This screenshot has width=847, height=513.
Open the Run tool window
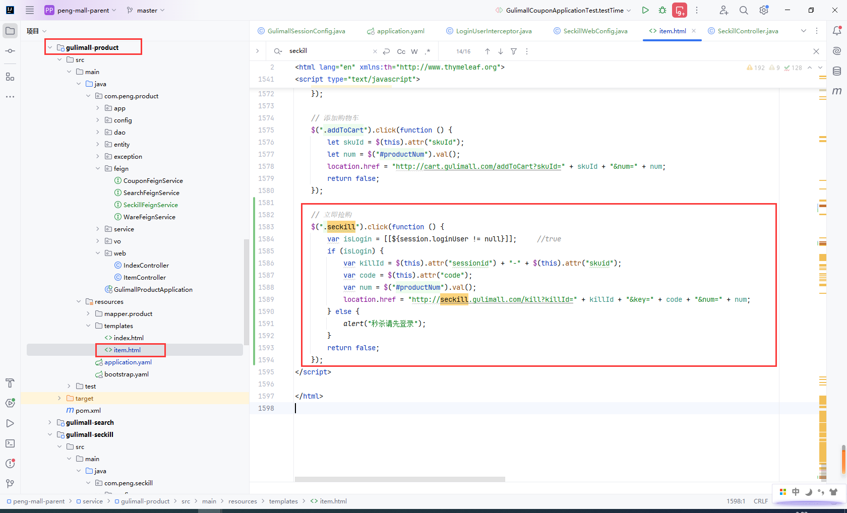click(x=10, y=423)
